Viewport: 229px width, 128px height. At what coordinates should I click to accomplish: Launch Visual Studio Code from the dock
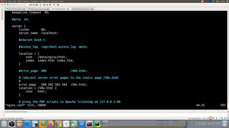pyautogui.click(x=27, y=124)
